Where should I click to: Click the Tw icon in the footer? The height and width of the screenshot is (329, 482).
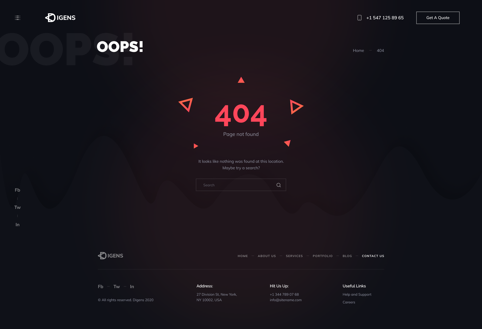(x=116, y=286)
